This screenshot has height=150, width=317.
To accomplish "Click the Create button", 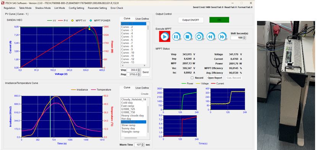I will click(144, 94).
